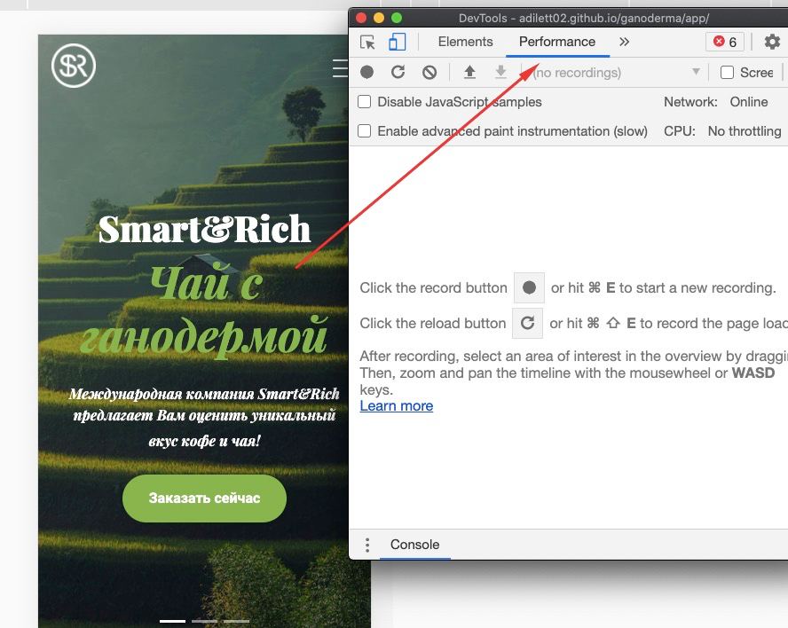788x628 pixels.
Task: Check Disable JavaScript samples
Action: click(365, 101)
